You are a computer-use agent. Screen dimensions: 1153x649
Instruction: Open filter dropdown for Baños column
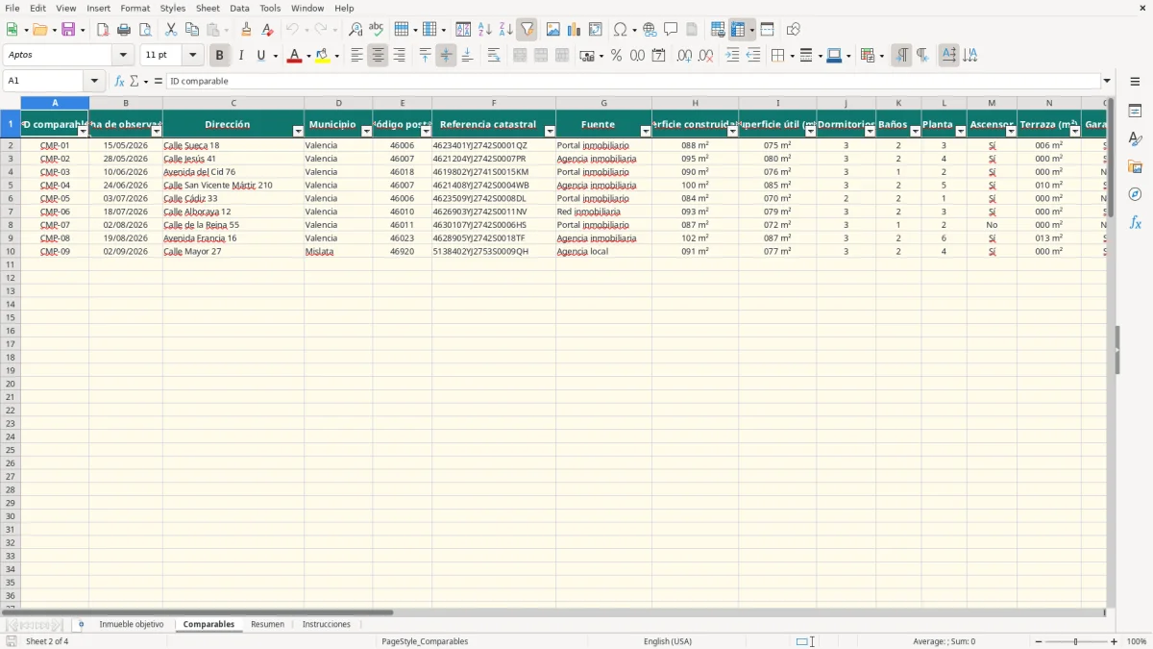915,132
